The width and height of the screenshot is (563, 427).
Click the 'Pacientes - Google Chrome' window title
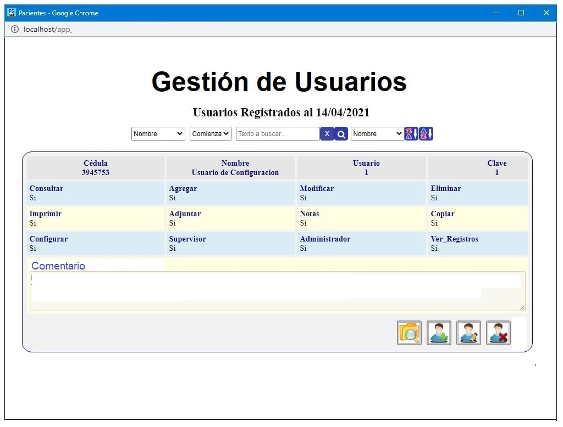click(58, 13)
